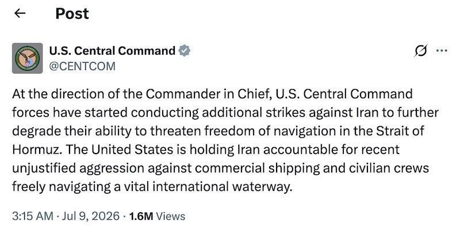Viewport: 460px width, 230px height.
Task: Click the 3:15 AM timestamp
Action: point(33,216)
